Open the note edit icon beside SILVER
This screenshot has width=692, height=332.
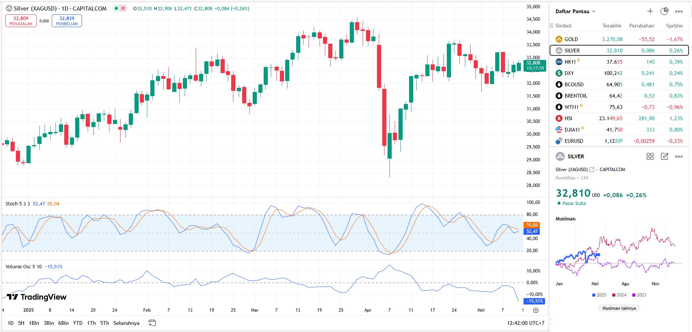click(664, 156)
